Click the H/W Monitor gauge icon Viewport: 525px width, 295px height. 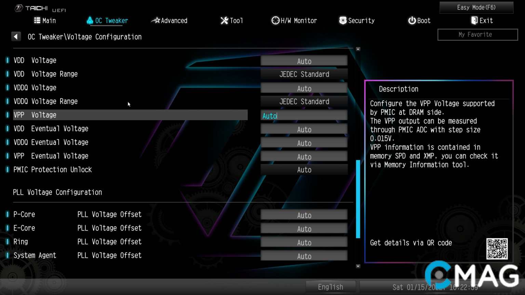tap(275, 20)
